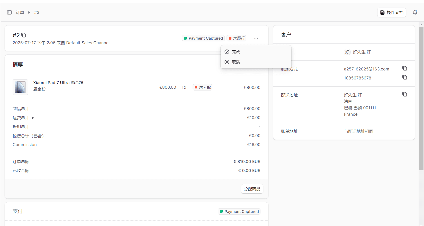Copy customer email address
The image size is (424, 226).
[404, 68]
